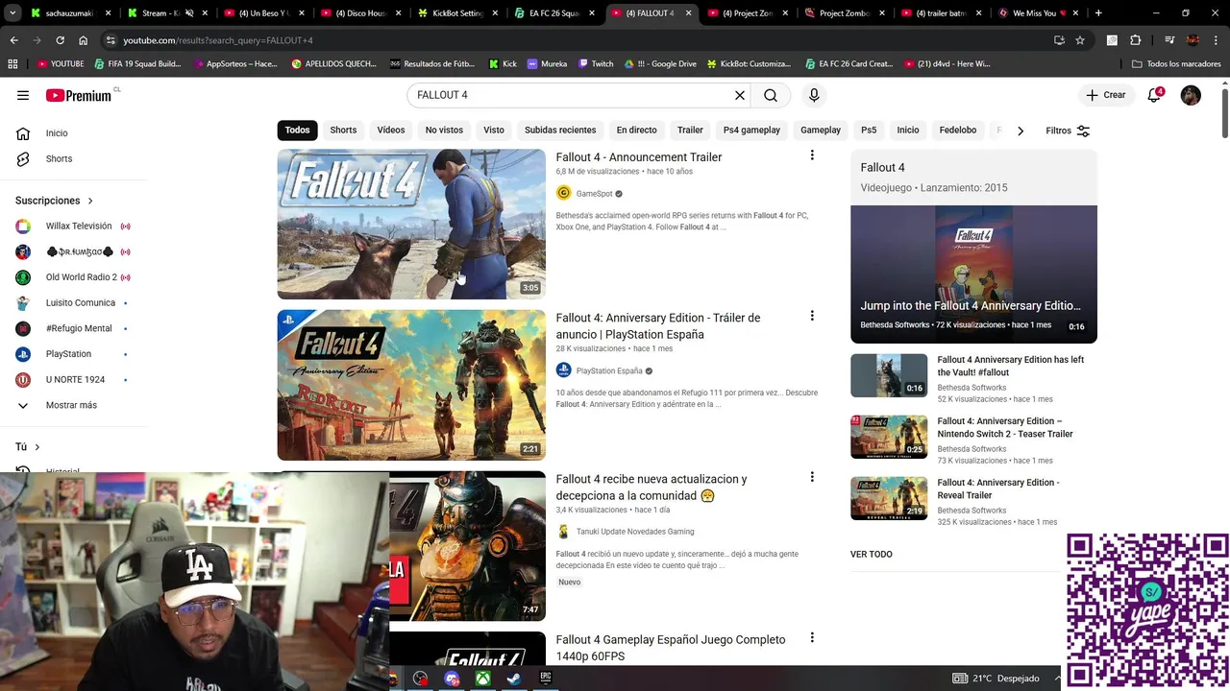
Task: Select the Shorts filter chip
Action: pyautogui.click(x=343, y=130)
